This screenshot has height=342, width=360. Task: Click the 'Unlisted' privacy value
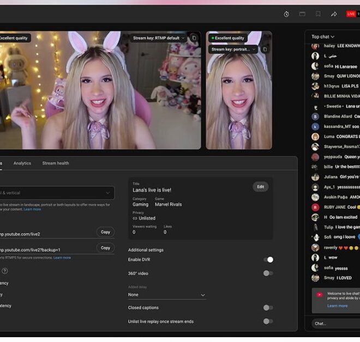[147, 218]
